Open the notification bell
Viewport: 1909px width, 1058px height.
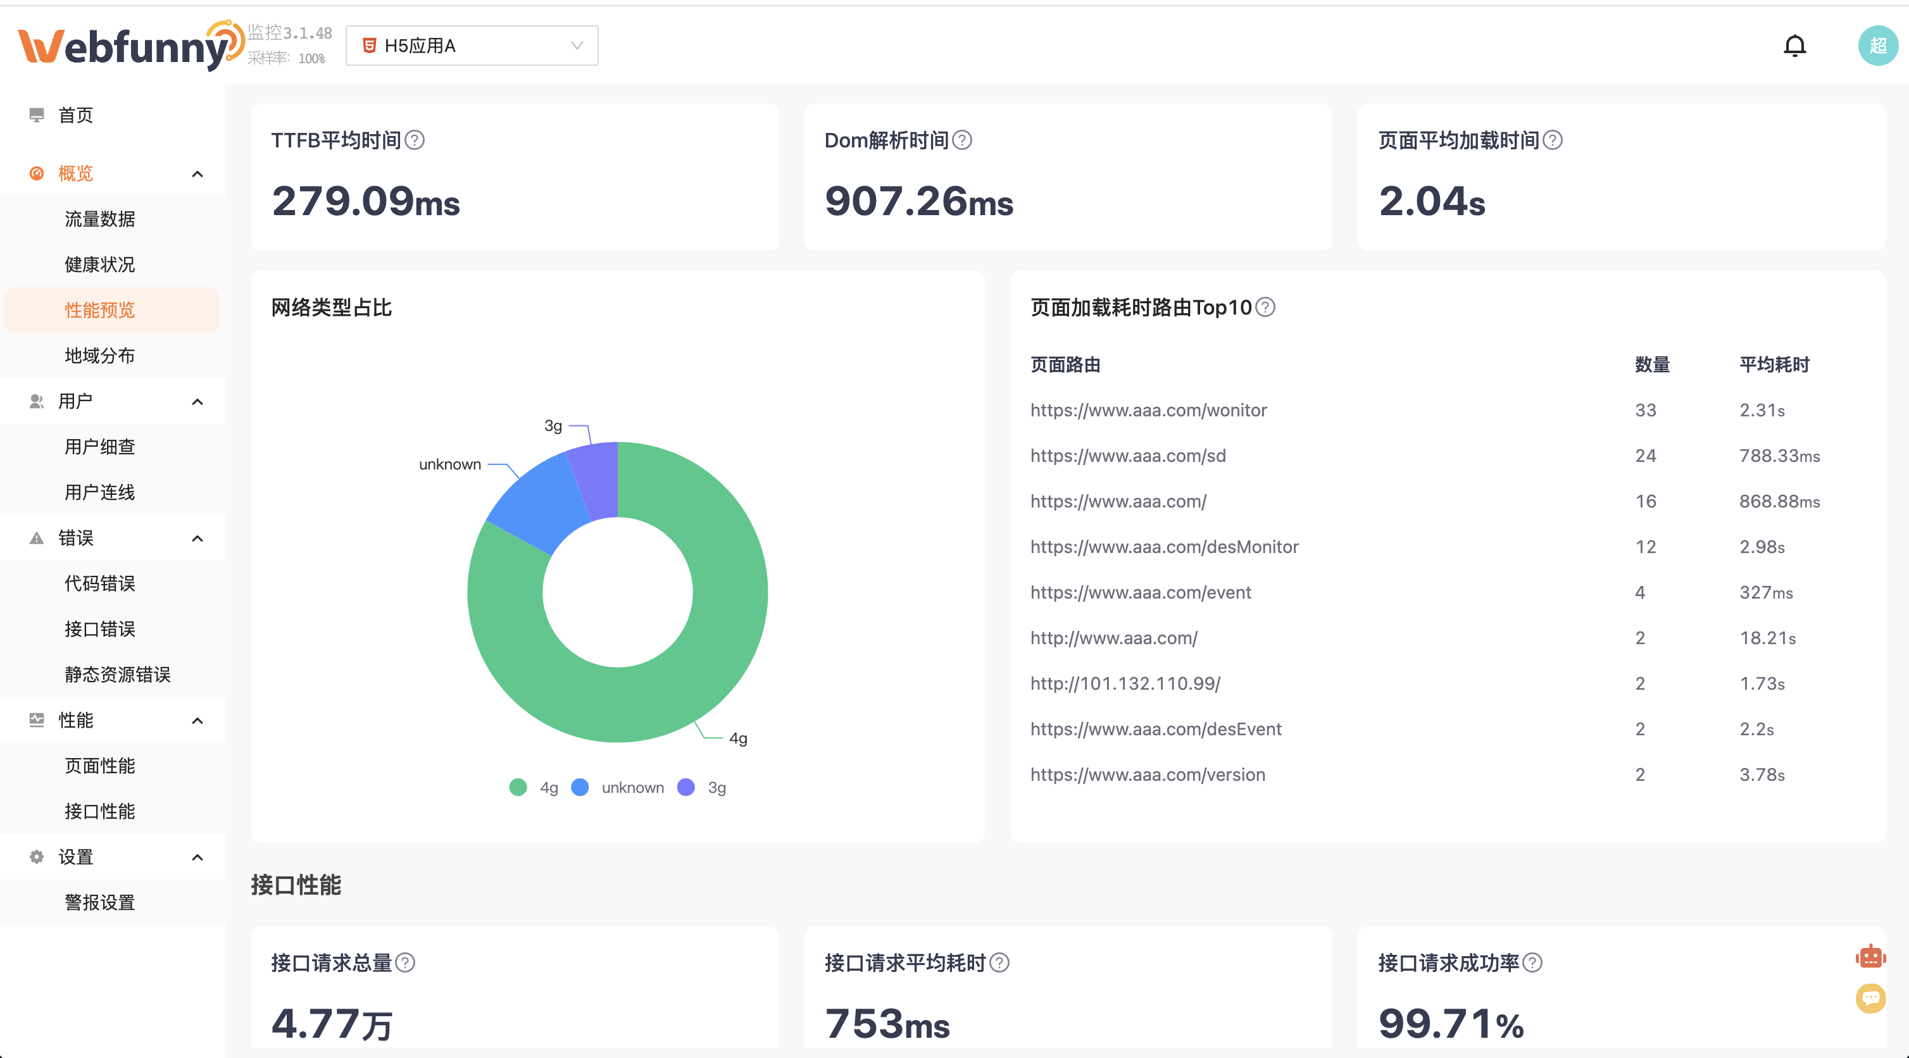click(x=1794, y=46)
